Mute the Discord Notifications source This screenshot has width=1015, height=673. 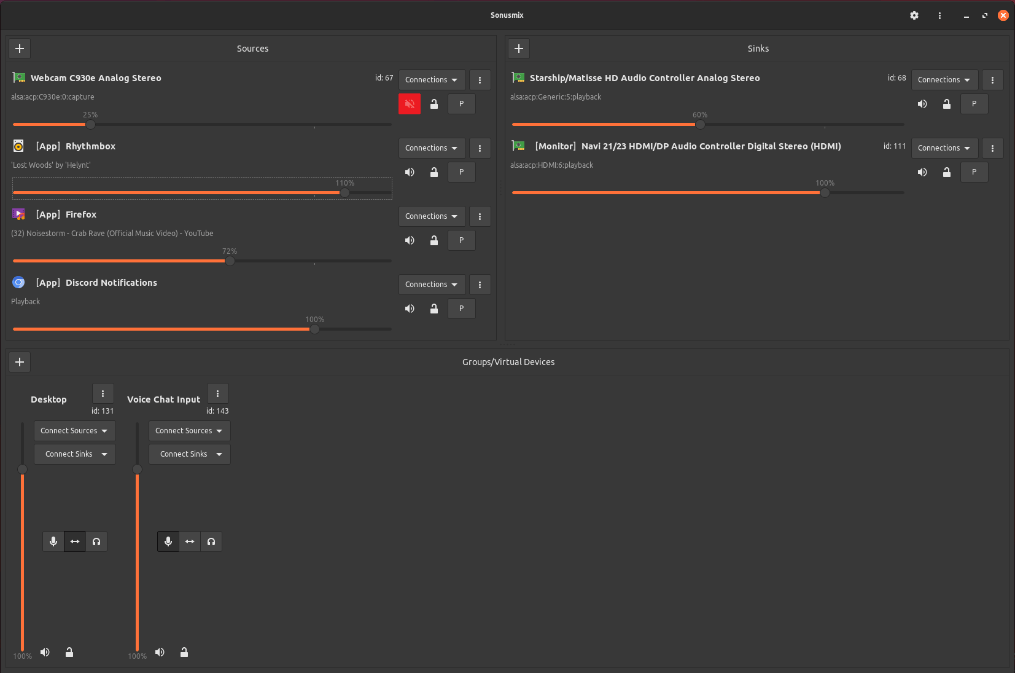coord(410,309)
